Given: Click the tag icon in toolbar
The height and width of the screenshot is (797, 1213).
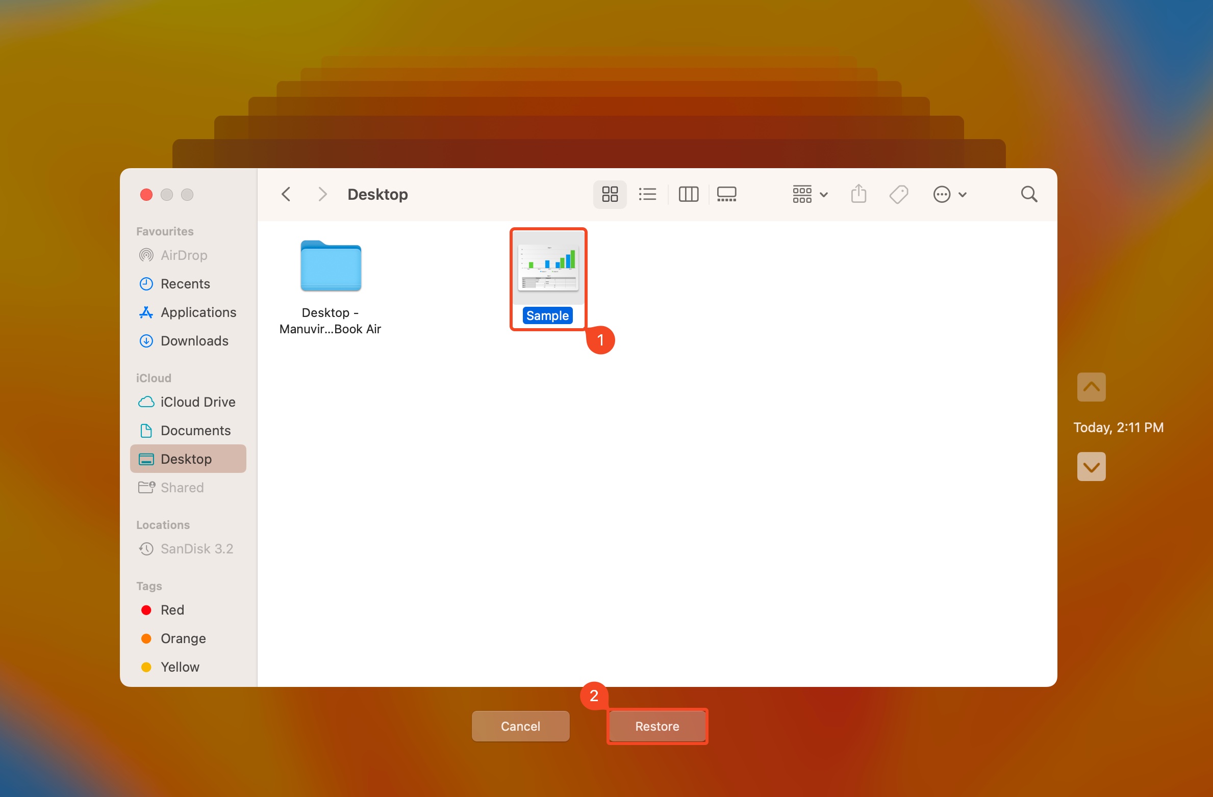Looking at the screenshot, I should point(898,194).
